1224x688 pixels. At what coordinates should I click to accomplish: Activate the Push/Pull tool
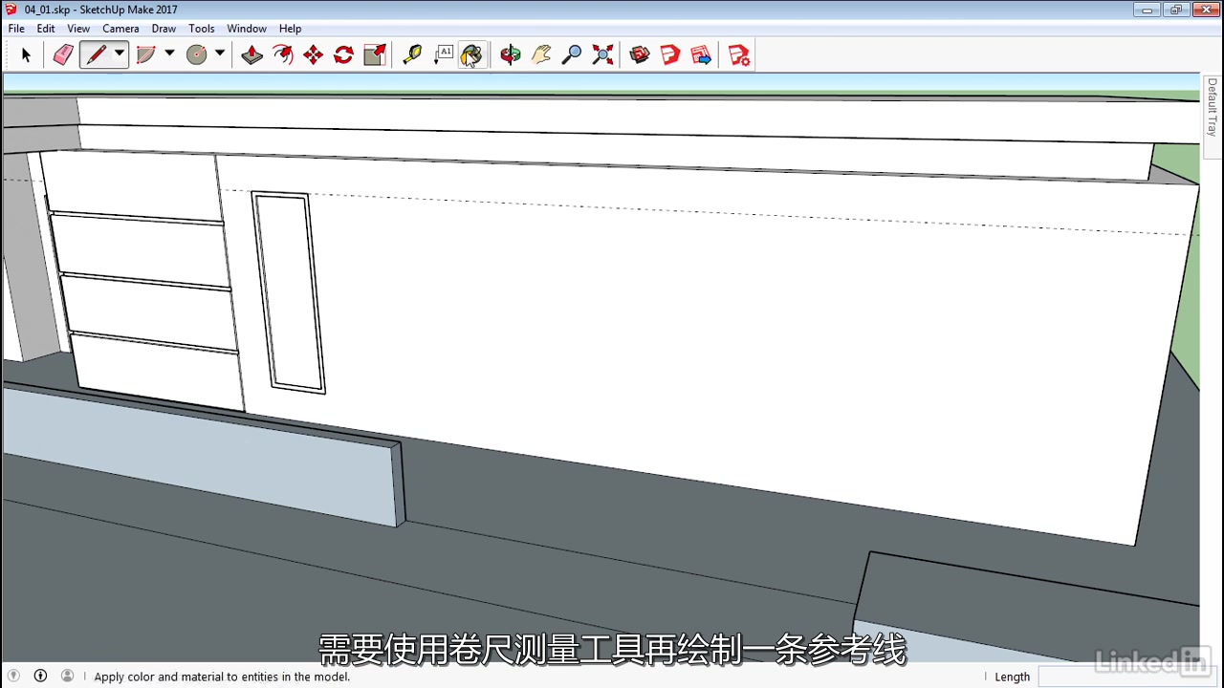pyautogui.click(x=251, y=54)
